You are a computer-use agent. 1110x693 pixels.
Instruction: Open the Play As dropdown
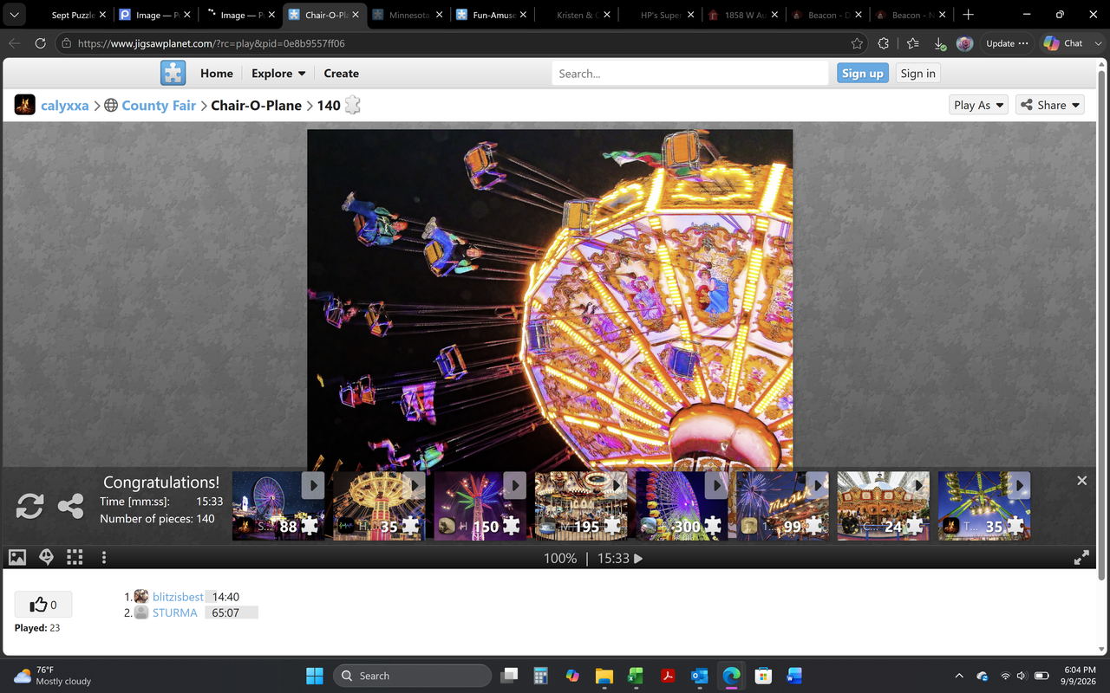coord(979,105)
